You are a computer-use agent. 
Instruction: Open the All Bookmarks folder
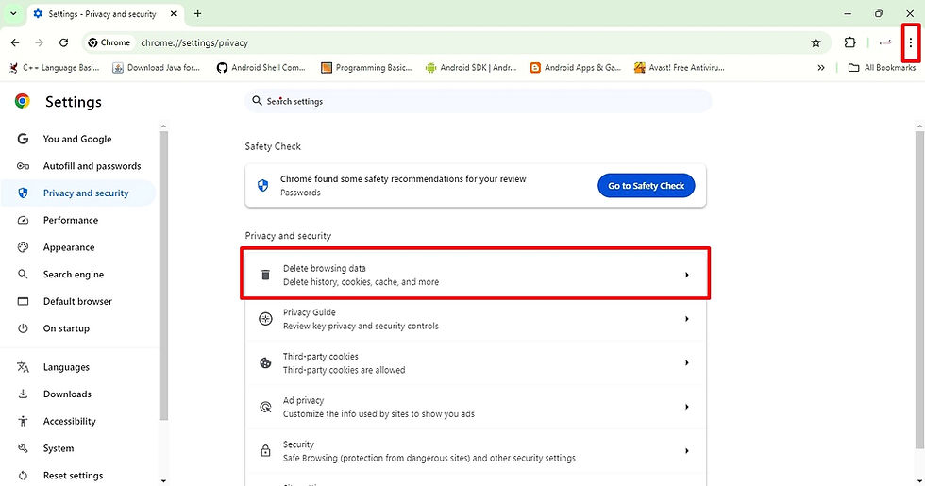(x=882, y=68)
